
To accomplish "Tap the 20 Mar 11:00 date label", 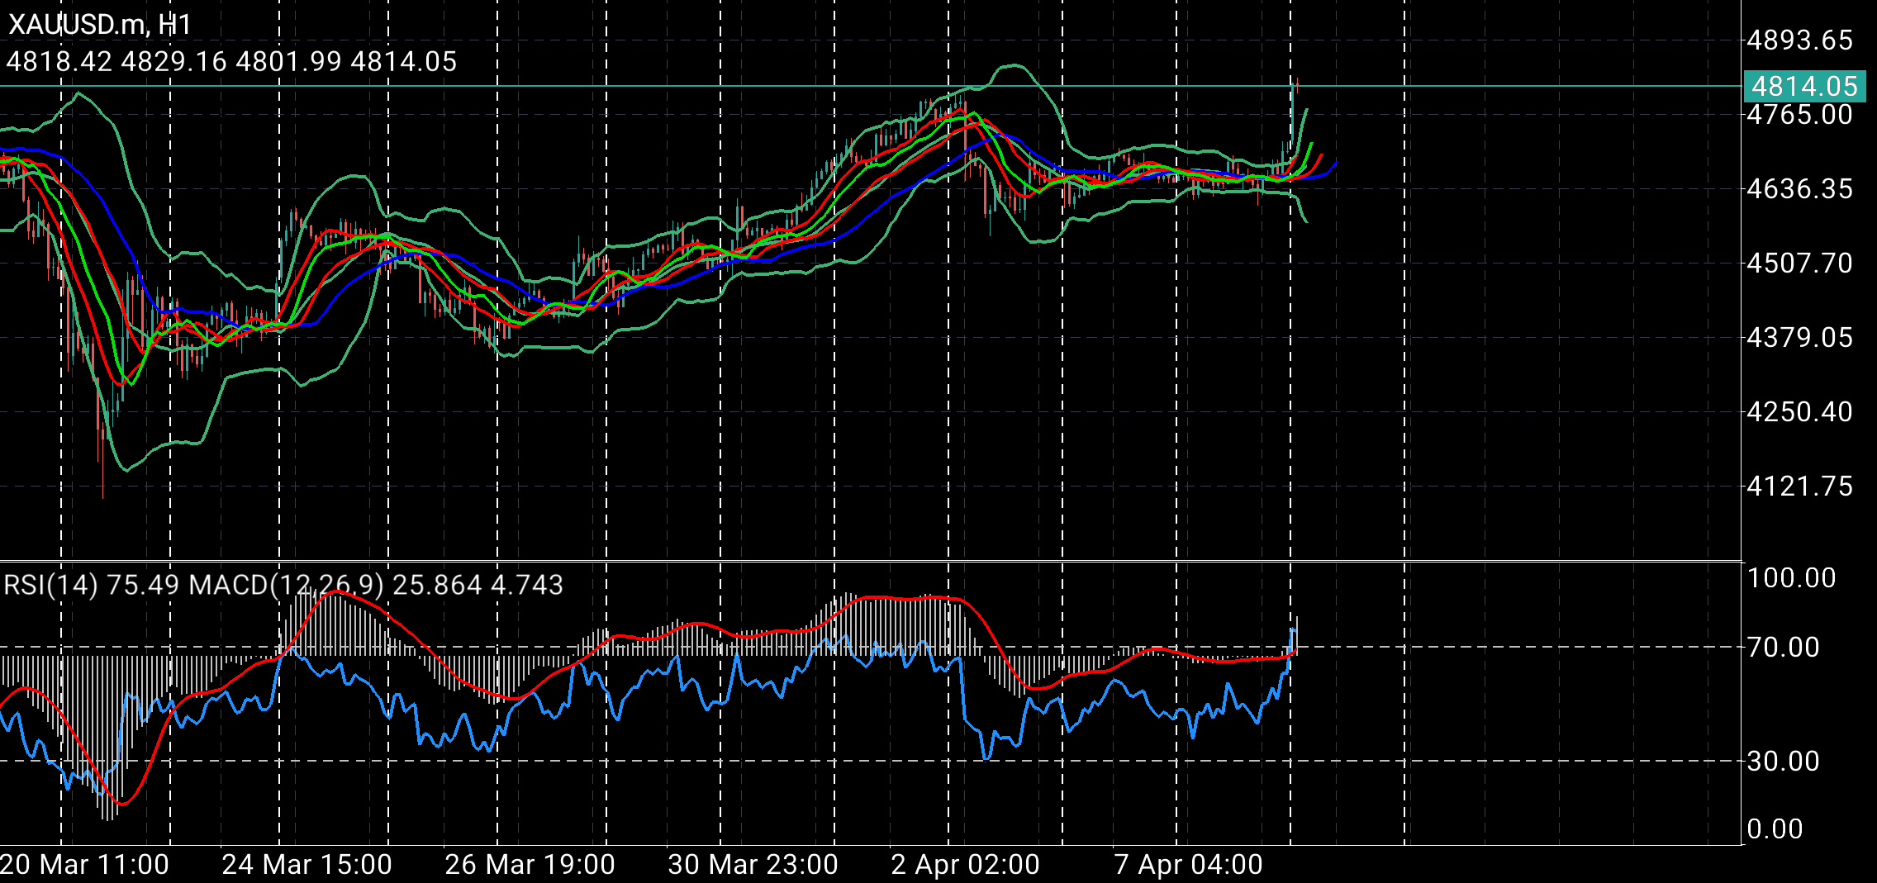I will (x=83, y=865).
